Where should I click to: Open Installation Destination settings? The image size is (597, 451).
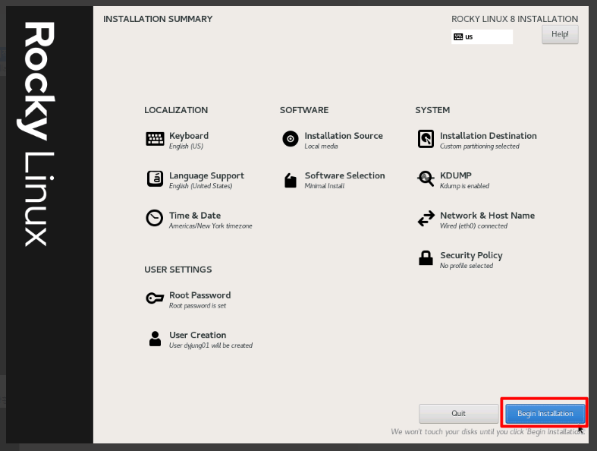click(x=489, y=136)
